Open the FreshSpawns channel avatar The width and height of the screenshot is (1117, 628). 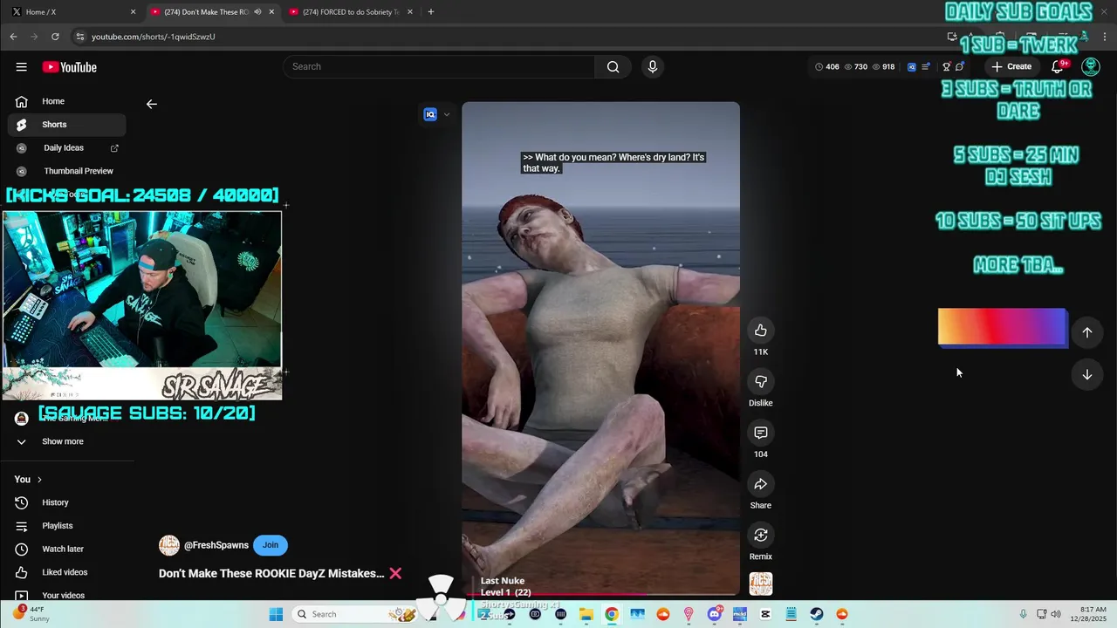(168, 545)
